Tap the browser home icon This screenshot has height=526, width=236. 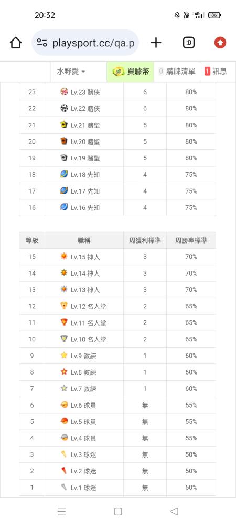[16, 43]
